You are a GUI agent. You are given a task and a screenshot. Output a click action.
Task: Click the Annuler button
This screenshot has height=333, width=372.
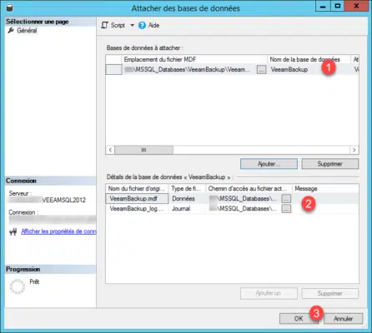pos(344,319)
